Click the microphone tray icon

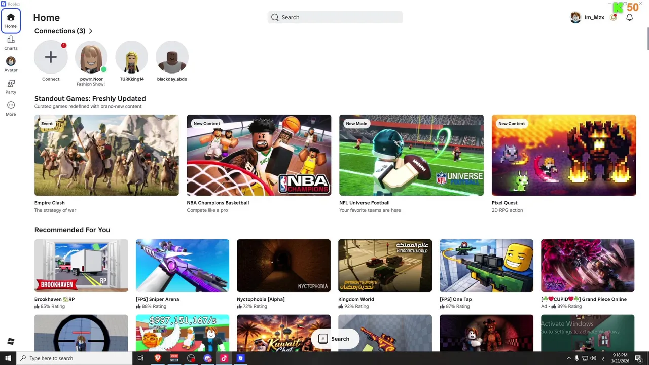576,358
